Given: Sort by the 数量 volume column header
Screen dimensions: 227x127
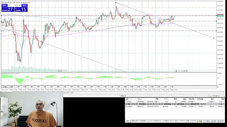Looking at the screenshot, I should (175, 99).
